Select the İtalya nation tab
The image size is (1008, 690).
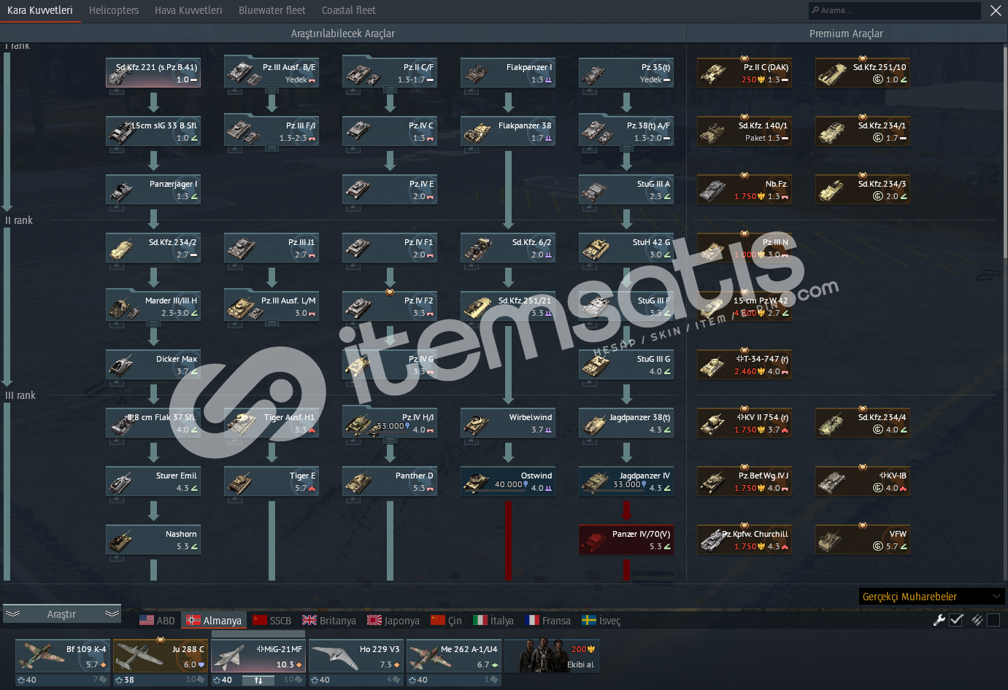coord(494,621)
